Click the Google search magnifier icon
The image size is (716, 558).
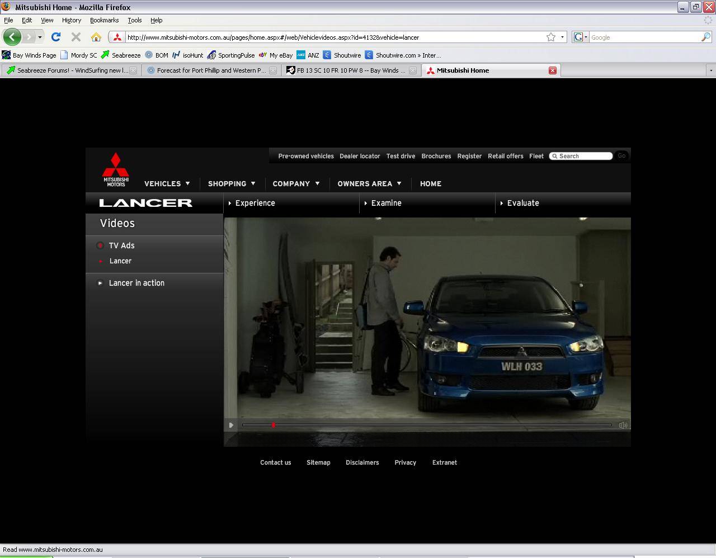706,37
